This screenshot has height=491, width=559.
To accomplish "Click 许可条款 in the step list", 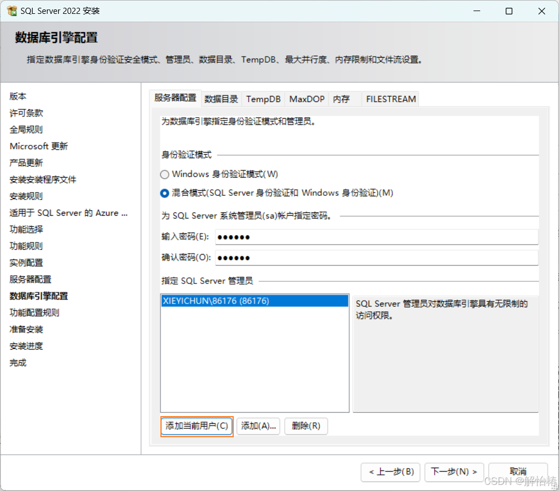I will coord(26,113).
